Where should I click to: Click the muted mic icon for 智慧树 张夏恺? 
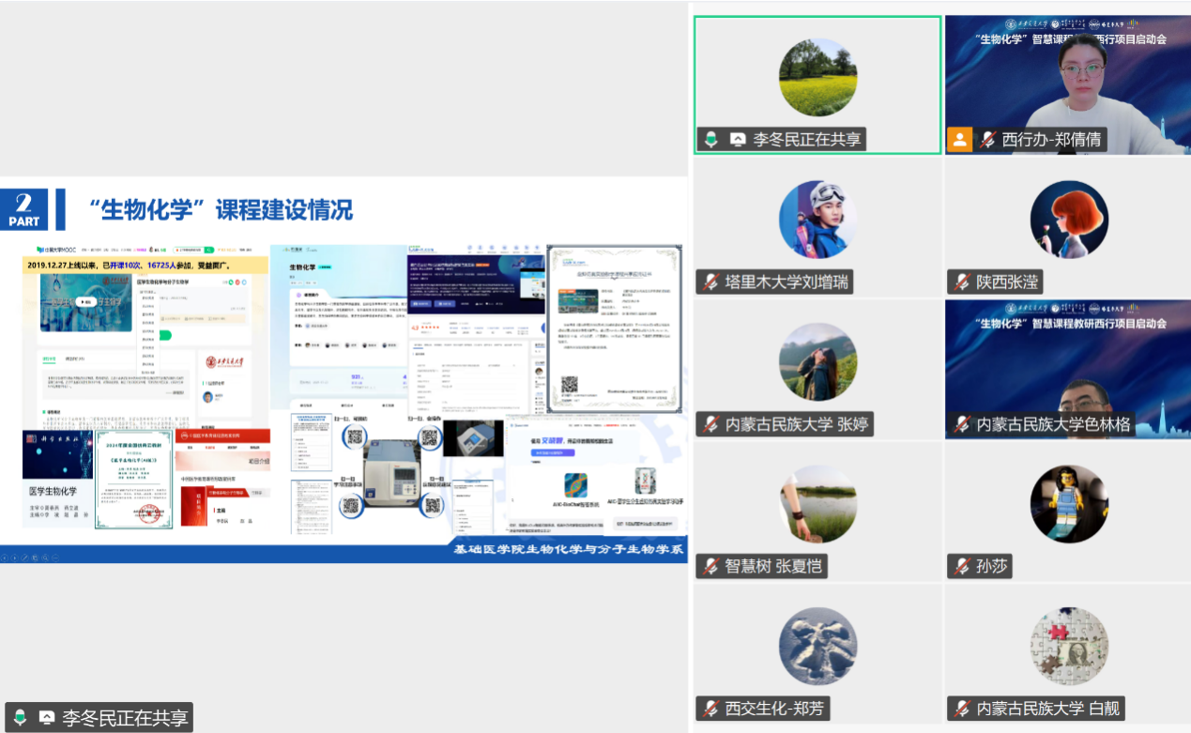point(710,567)
